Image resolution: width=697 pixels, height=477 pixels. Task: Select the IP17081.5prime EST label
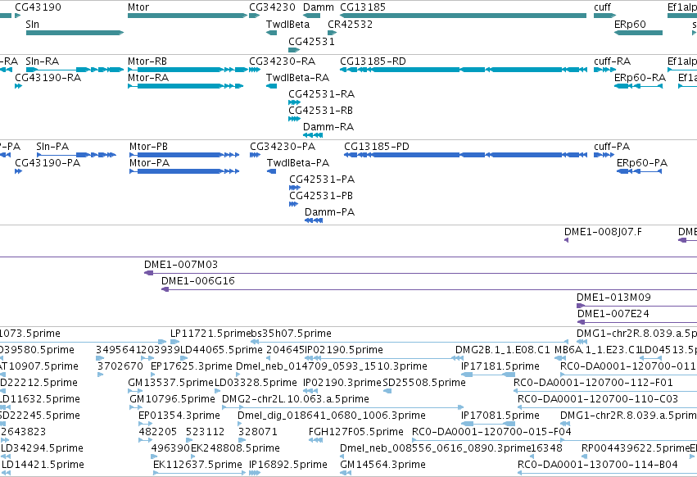[500, 416]
